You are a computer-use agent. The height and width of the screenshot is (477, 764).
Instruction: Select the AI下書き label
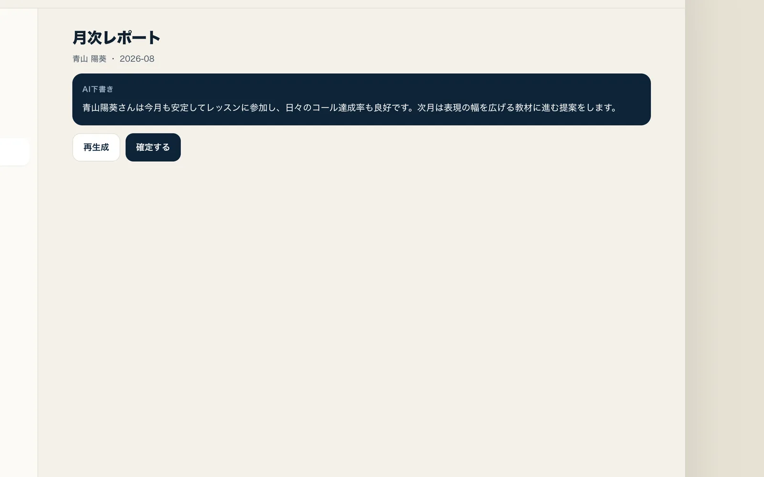pyautogui.click(x=98, y=89)
